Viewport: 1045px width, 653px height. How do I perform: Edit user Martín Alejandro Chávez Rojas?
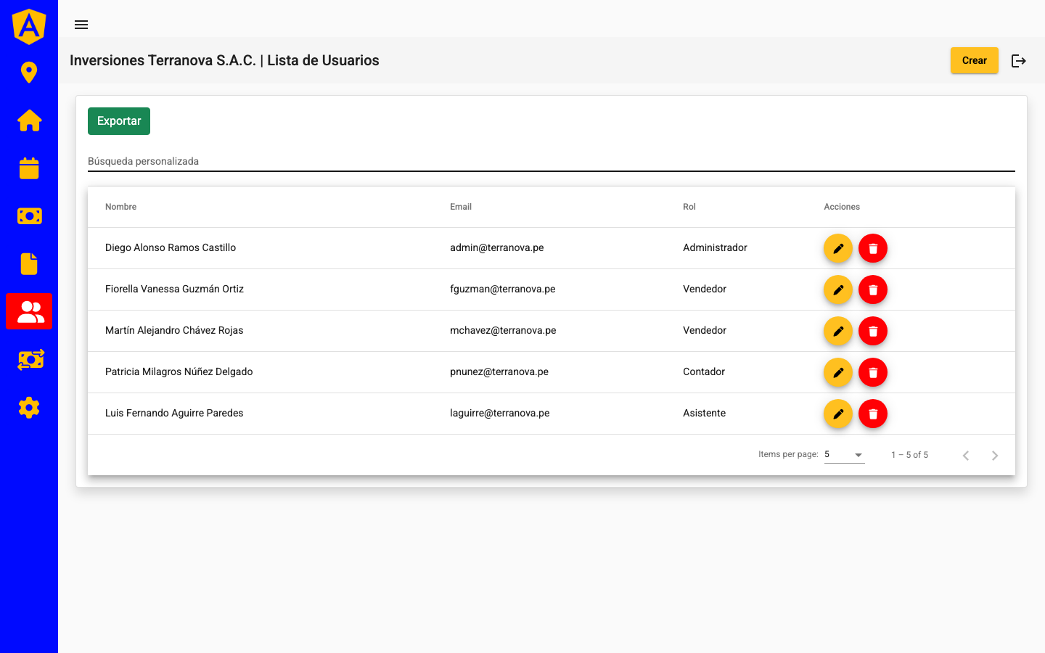coord(838,332)
